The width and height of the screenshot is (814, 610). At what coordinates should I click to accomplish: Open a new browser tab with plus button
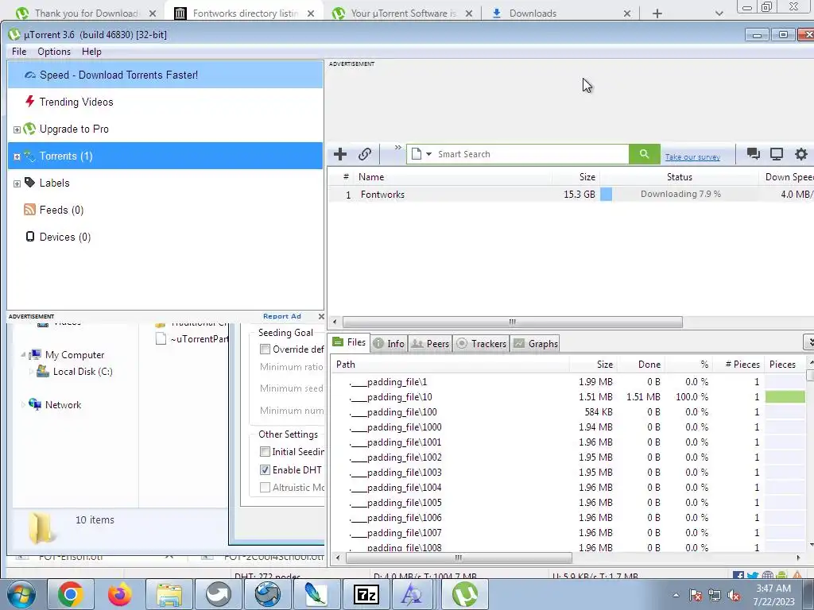(x=657, y=14)
